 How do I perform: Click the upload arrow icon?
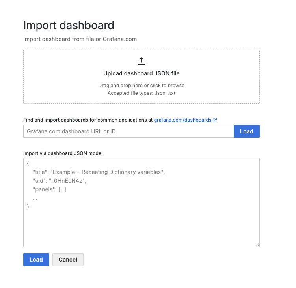[141, 61]
